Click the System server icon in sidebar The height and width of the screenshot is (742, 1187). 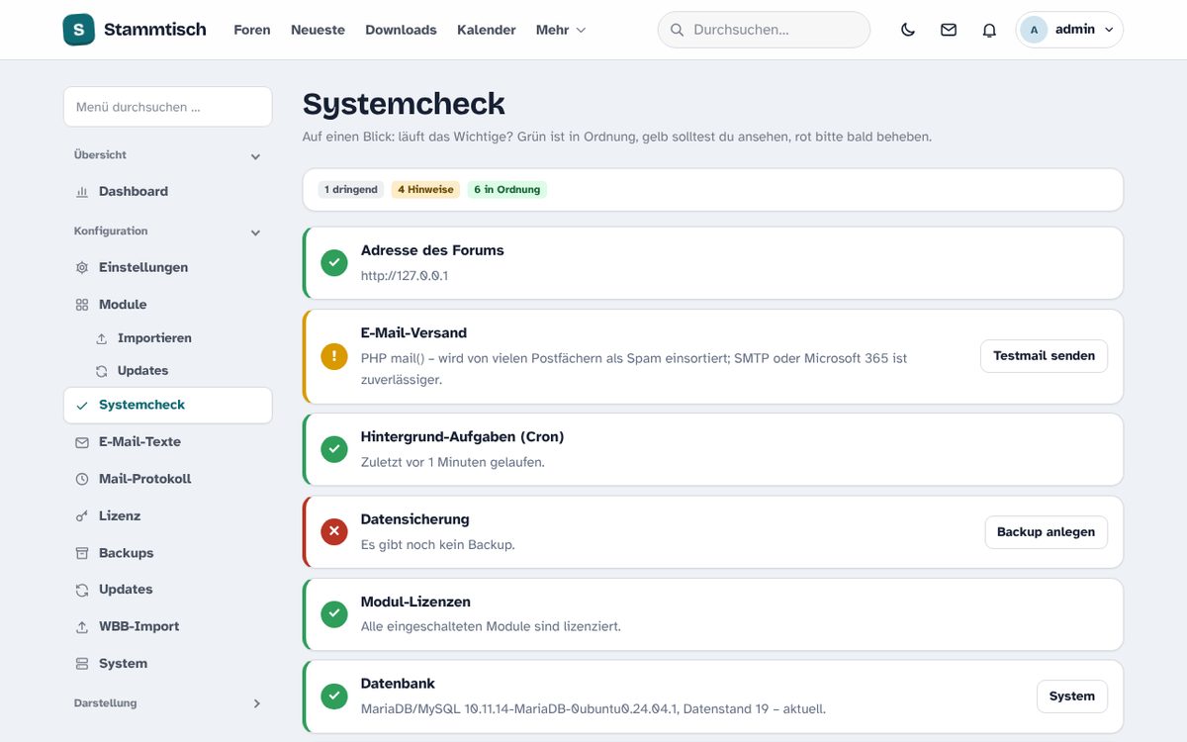pyautogui.click(x=82, y=664)
